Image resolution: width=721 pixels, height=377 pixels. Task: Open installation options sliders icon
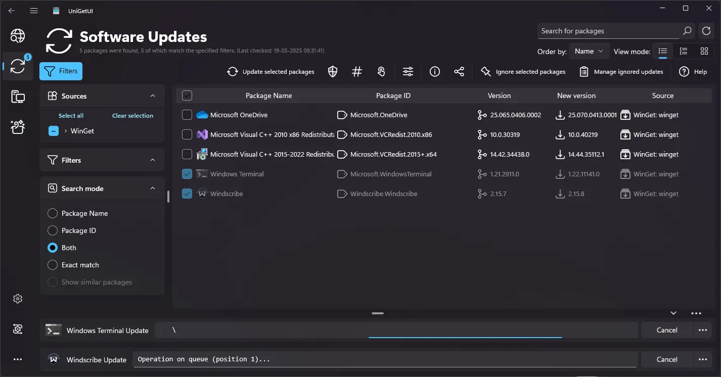(408, 72)
